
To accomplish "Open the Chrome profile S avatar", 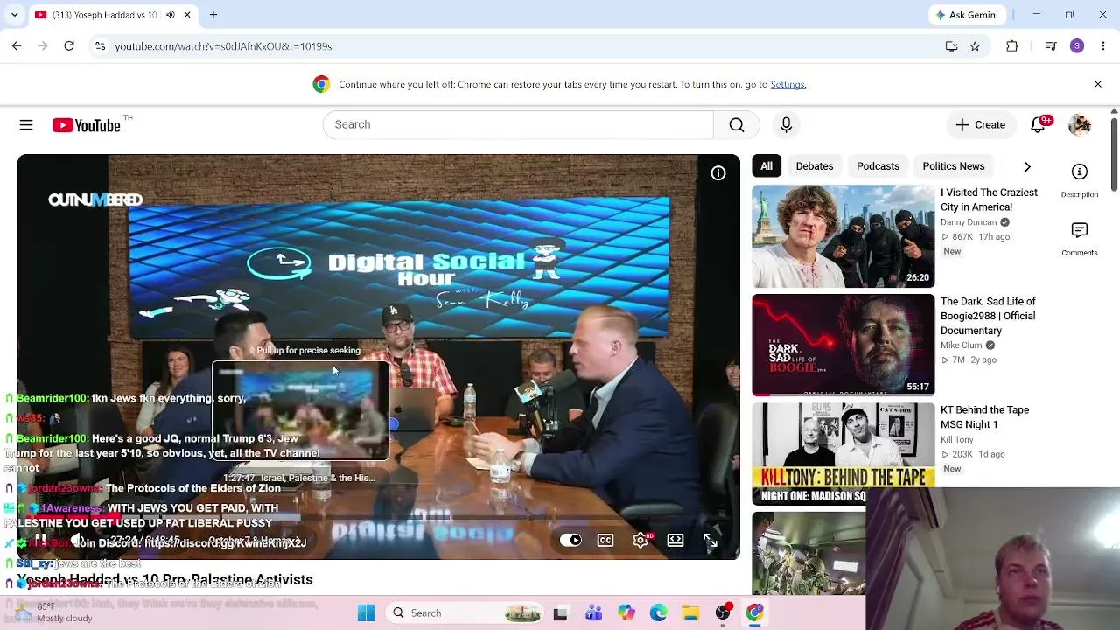I will 1077,46.
